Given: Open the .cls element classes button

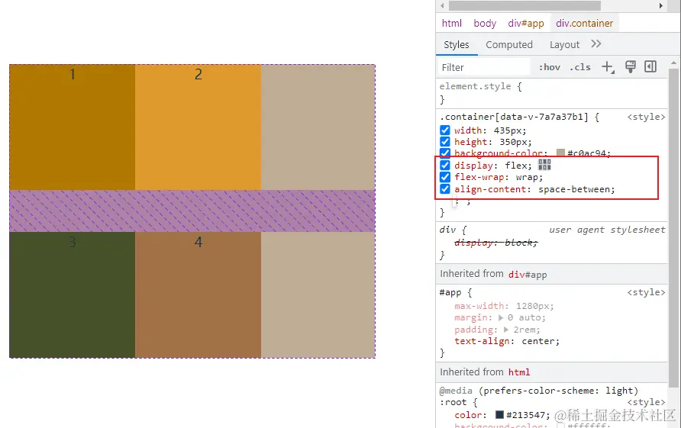Looking at the screenshot, I should pos(580,67).
